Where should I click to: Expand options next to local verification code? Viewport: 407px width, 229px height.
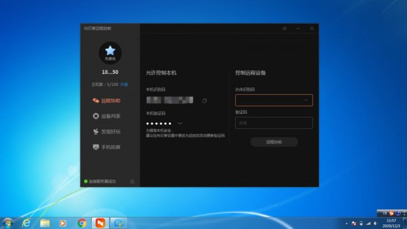(180, 123)
